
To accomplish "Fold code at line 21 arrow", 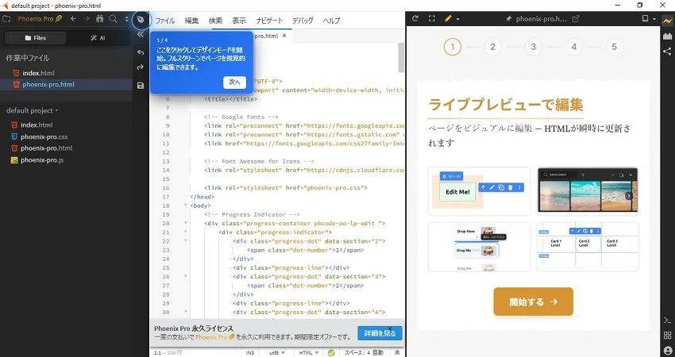I will point(186,232).
